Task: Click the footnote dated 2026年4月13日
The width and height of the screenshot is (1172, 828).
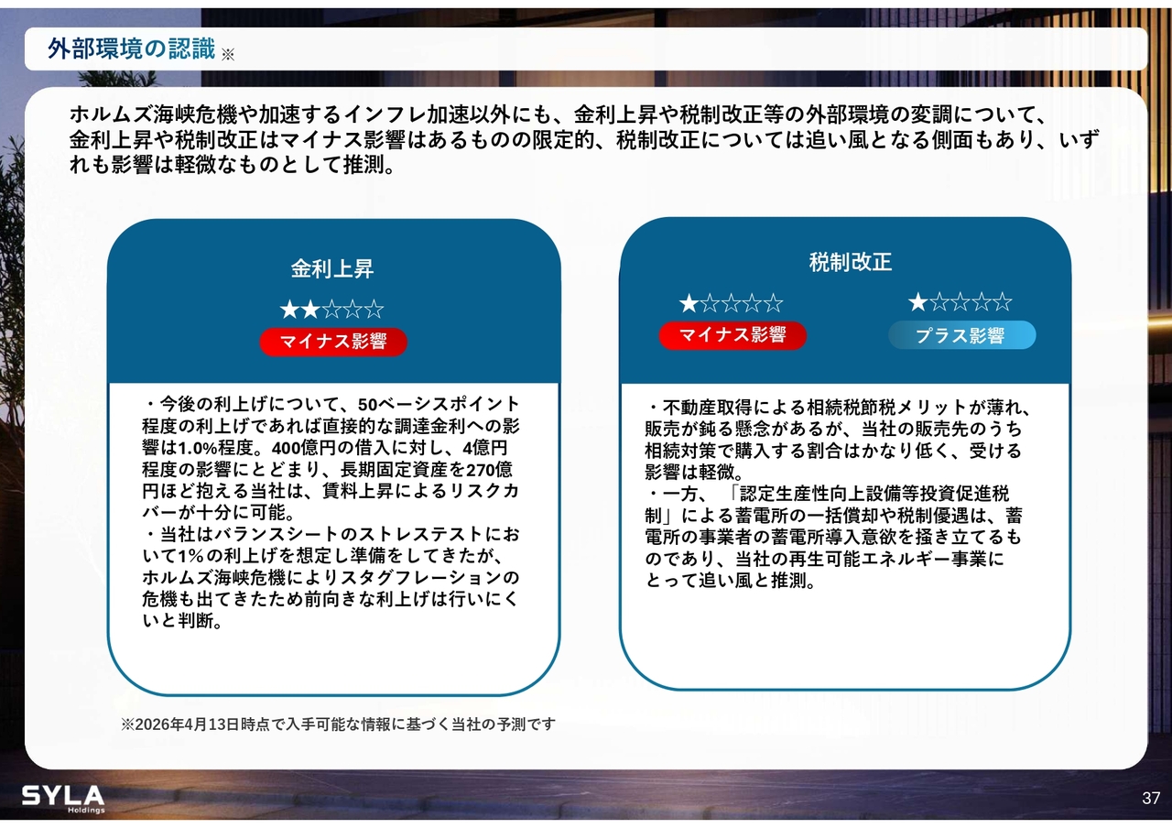Action: tap(338, 724)
